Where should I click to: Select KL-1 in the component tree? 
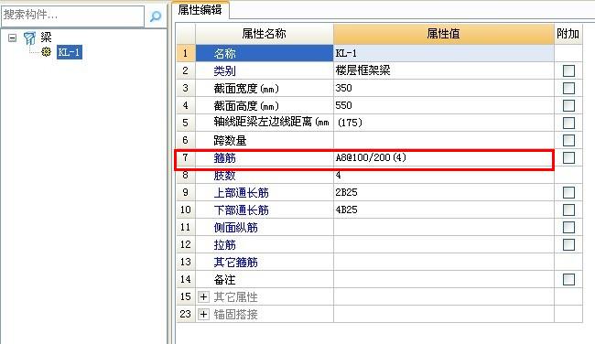[69, 52]
